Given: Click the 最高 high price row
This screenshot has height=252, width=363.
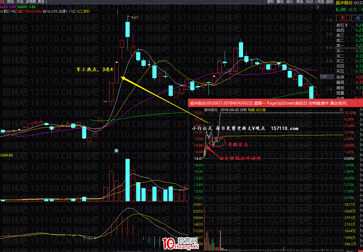Looking at the screenshot, I should (349, 82).
